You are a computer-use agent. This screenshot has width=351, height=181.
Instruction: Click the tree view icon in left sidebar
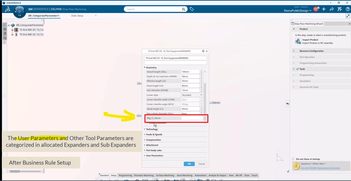(x=4, y=25)
